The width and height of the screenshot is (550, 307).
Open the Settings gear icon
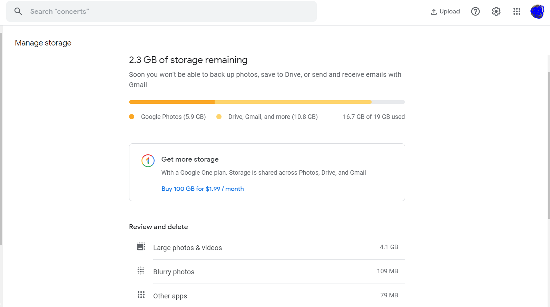496,11
